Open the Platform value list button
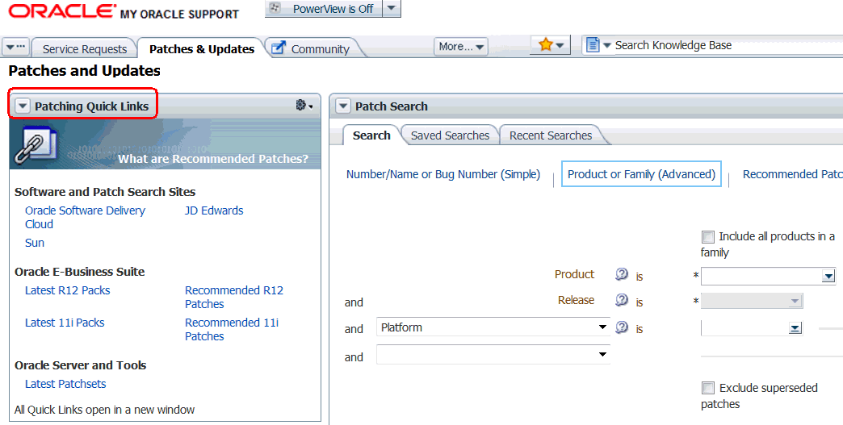This screenshot has width=843, height=425. coord(795,328)
